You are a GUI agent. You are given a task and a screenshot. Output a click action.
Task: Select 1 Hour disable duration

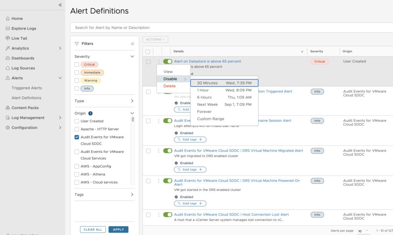pos(224,90)
